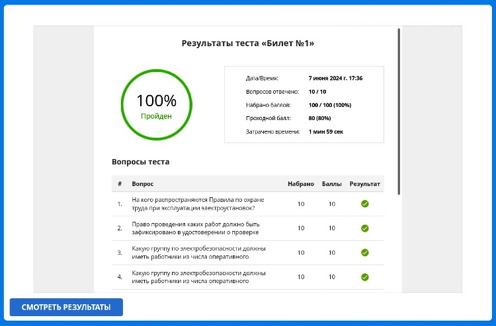Screen dimensions: 496x326
Task: Click the 'Баллы' column header
Action: coord(331,183)
